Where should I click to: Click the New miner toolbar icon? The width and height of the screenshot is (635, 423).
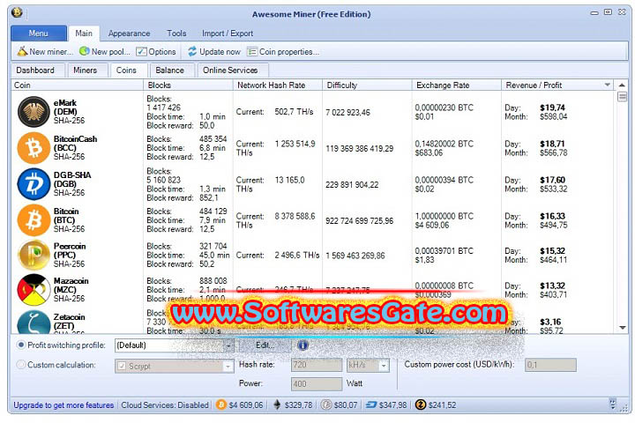pyautogui.click(x=22, y=51)
